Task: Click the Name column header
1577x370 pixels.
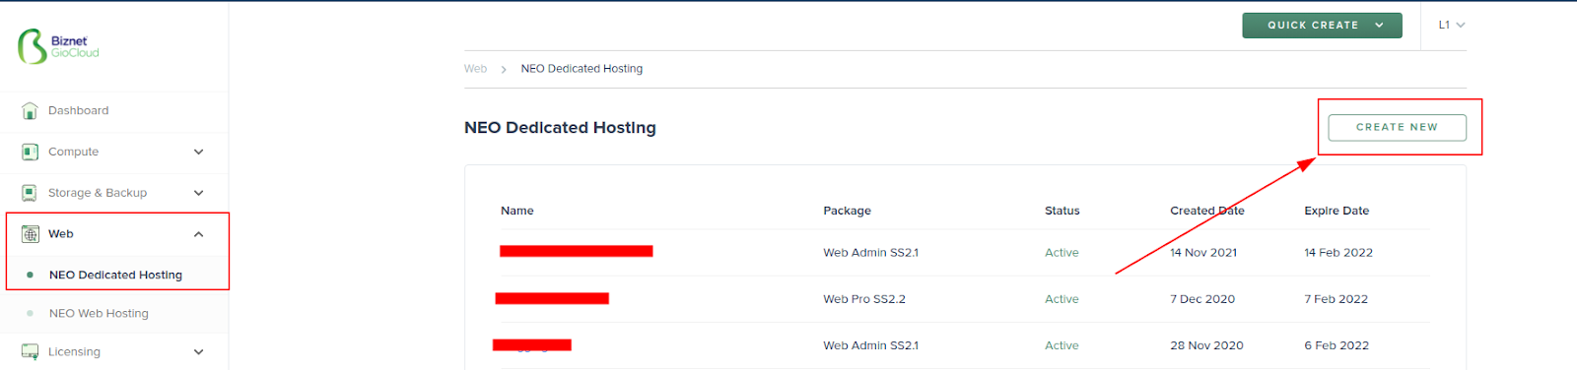Action: coord(516,211)
